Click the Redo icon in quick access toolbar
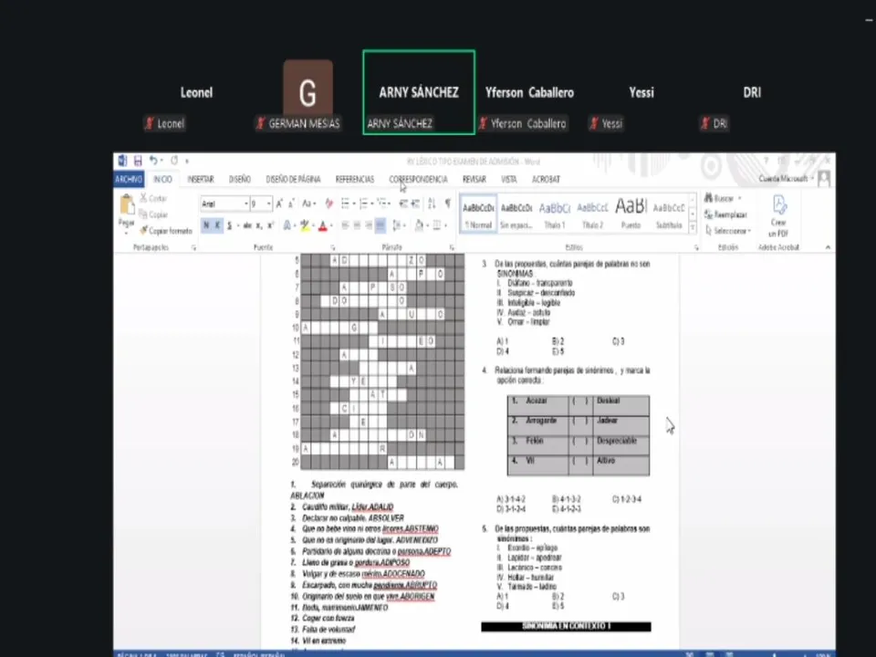The image size is (876, 657). 174,161
